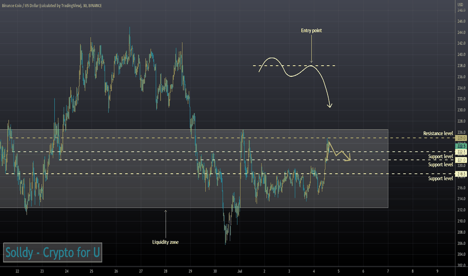Click date label 23 on time axis
Viewport: 468px width, 276px height.
click(x=42, y=271)
